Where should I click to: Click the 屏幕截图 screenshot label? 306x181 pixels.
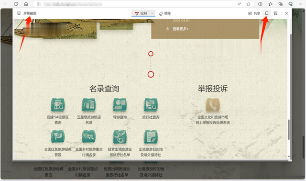(x=30, y=13)
